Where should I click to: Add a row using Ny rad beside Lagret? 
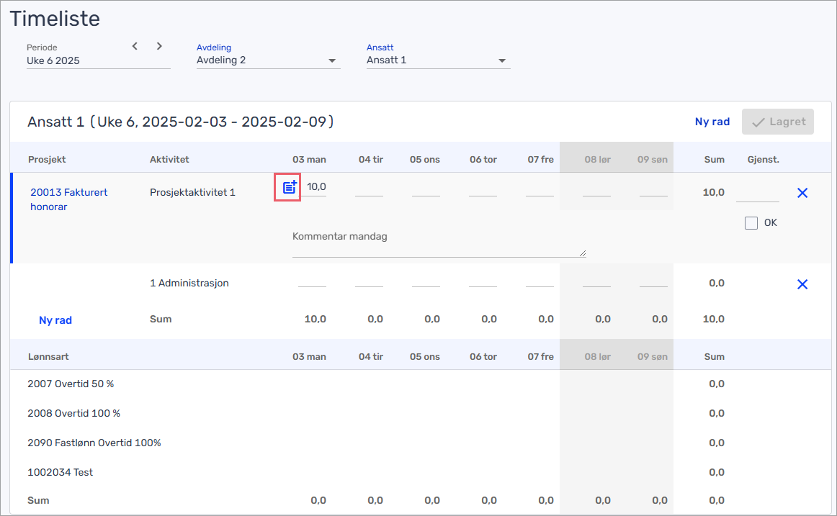coord(712,122)
